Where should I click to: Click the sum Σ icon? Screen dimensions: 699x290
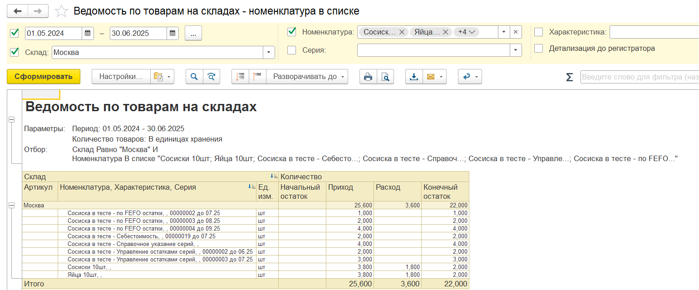pyautogui.click(x=569, y=77)
